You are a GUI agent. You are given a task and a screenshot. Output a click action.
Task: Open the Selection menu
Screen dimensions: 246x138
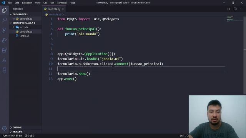click(27, 3)
